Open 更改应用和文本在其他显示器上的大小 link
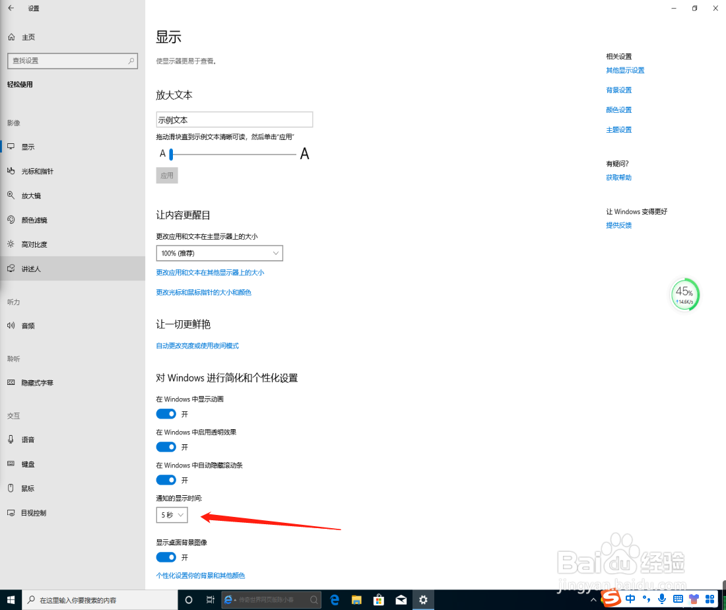 (210, 273)
